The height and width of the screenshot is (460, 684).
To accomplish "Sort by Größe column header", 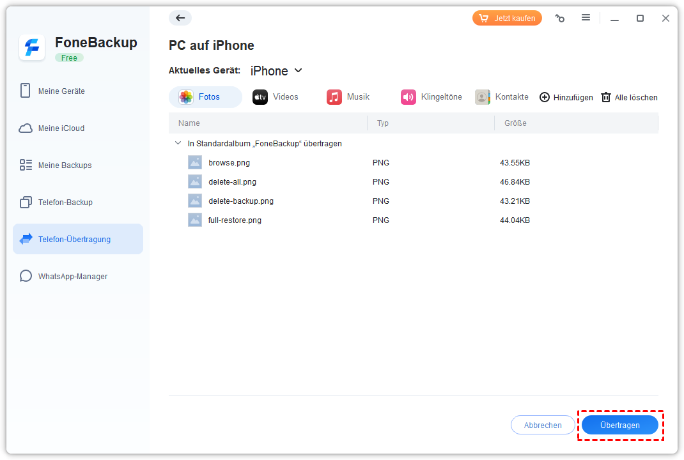I will 515,123.
